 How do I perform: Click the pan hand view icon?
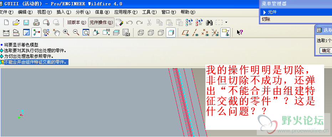(x=56, y=32)
